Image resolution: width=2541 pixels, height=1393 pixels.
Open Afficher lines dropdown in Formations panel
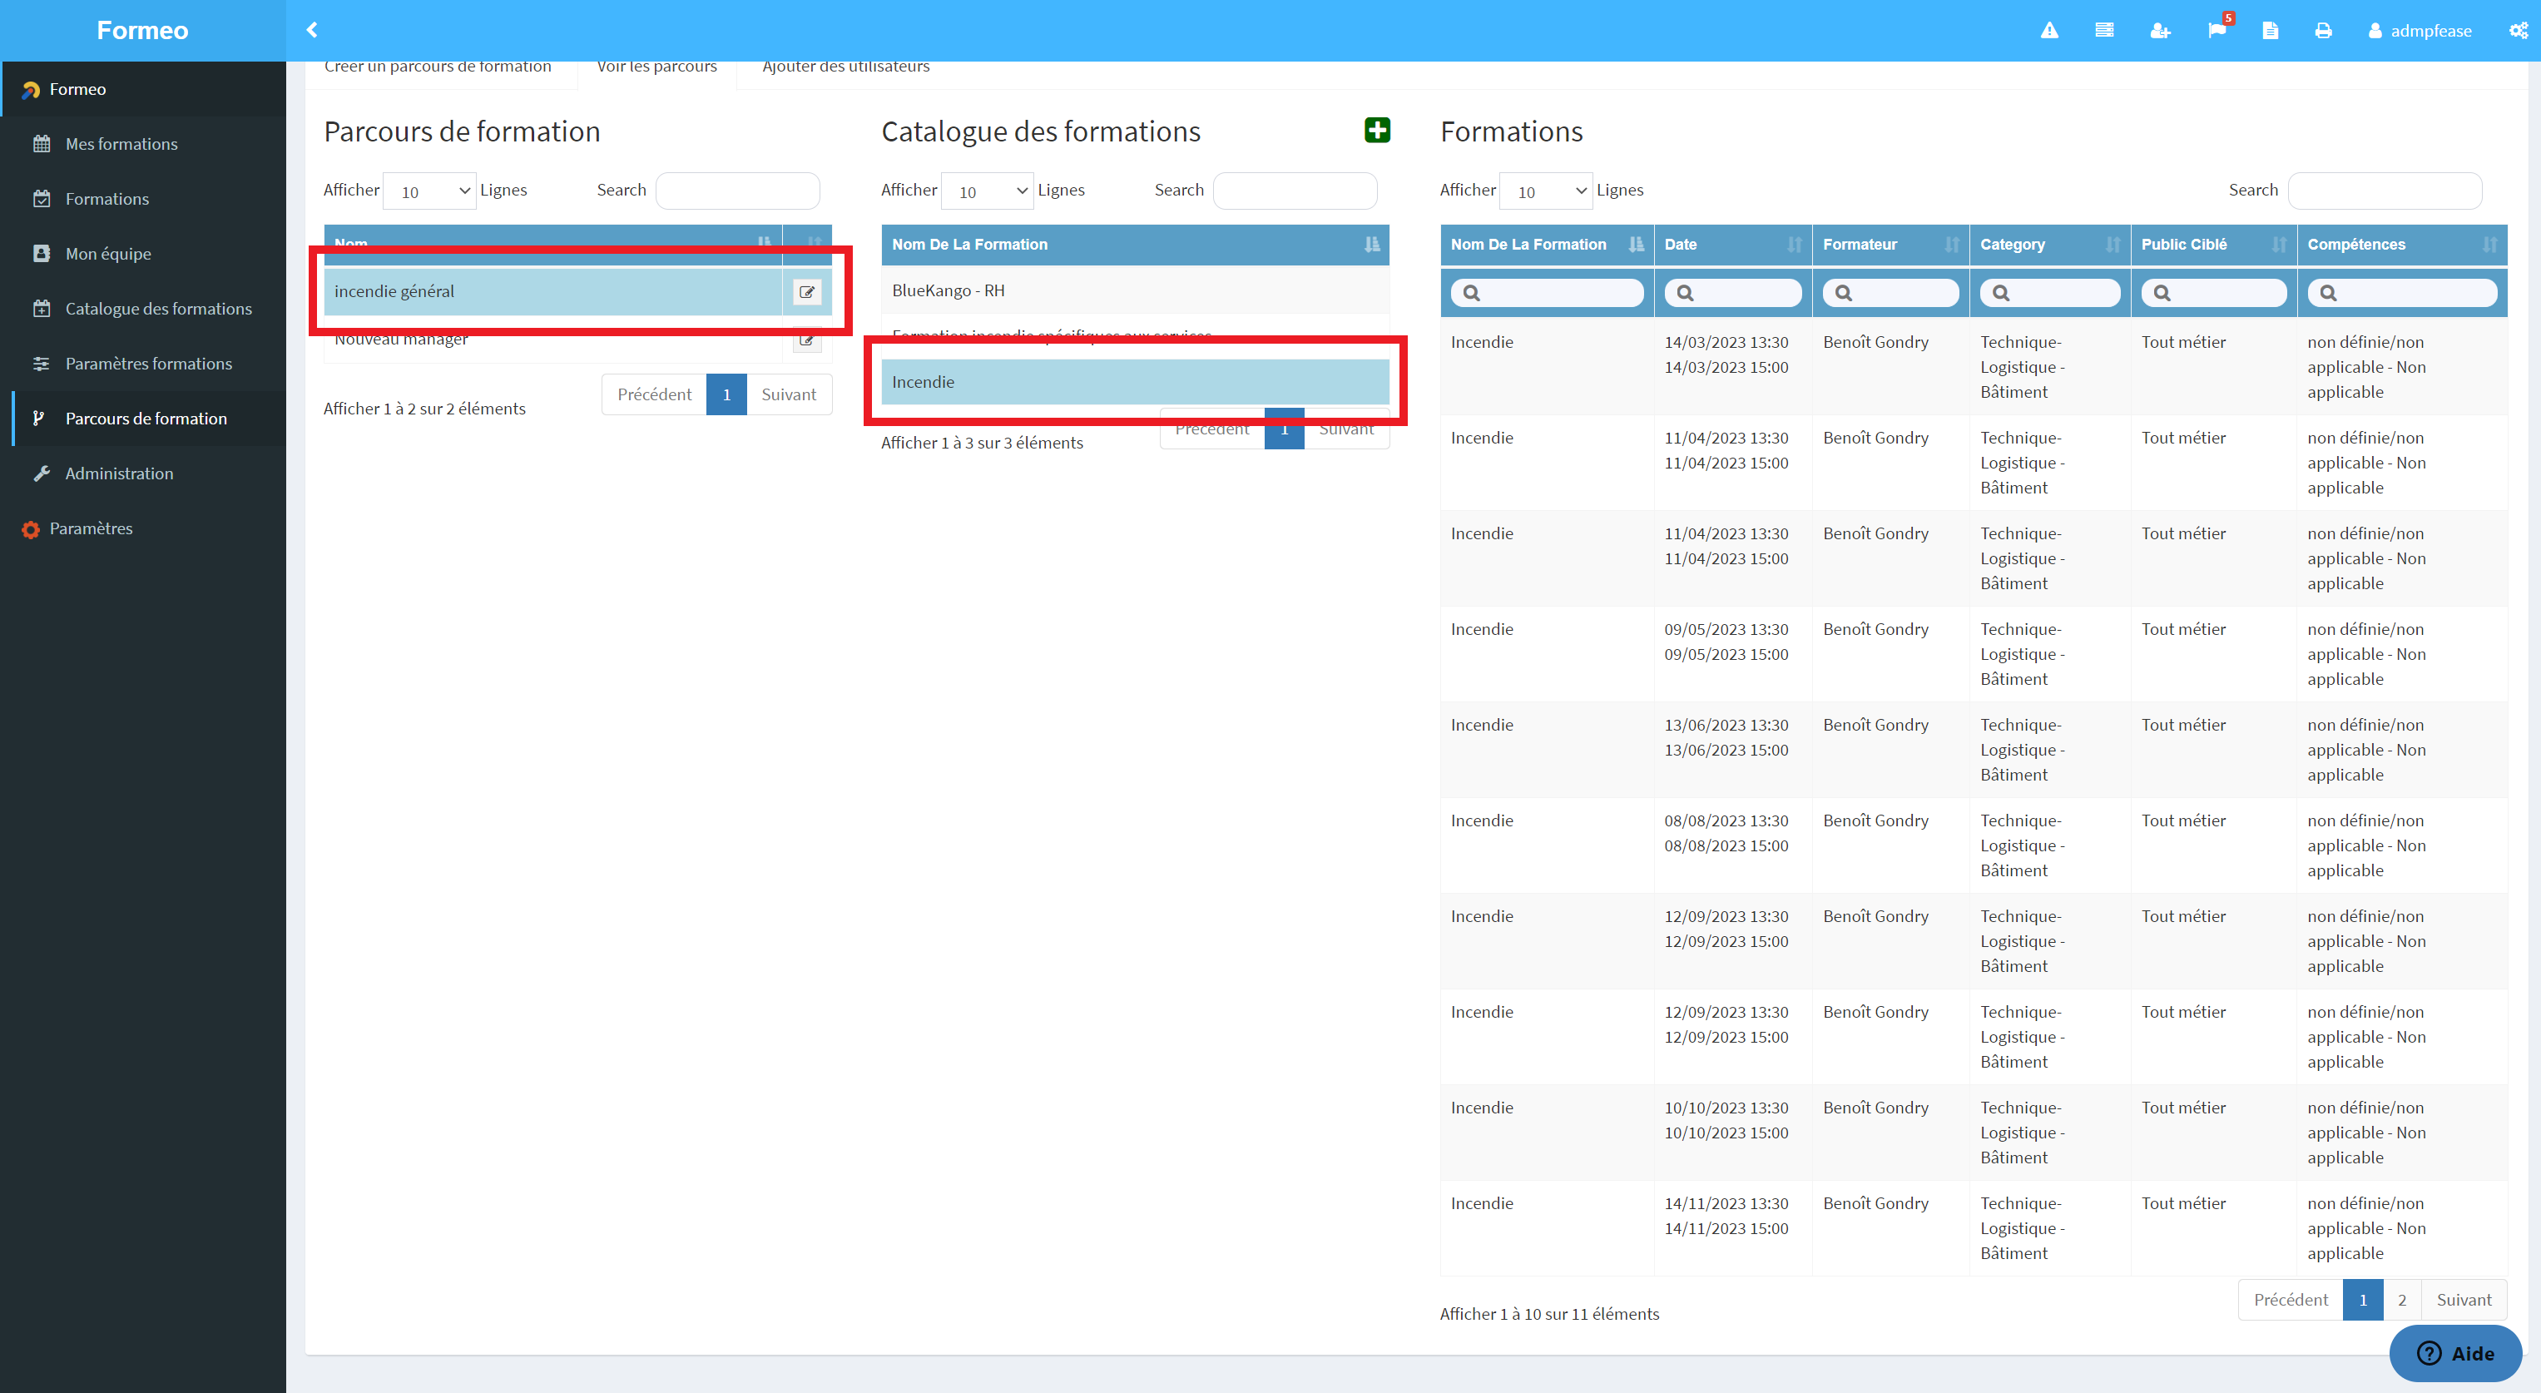click(x=1547, y=191)
